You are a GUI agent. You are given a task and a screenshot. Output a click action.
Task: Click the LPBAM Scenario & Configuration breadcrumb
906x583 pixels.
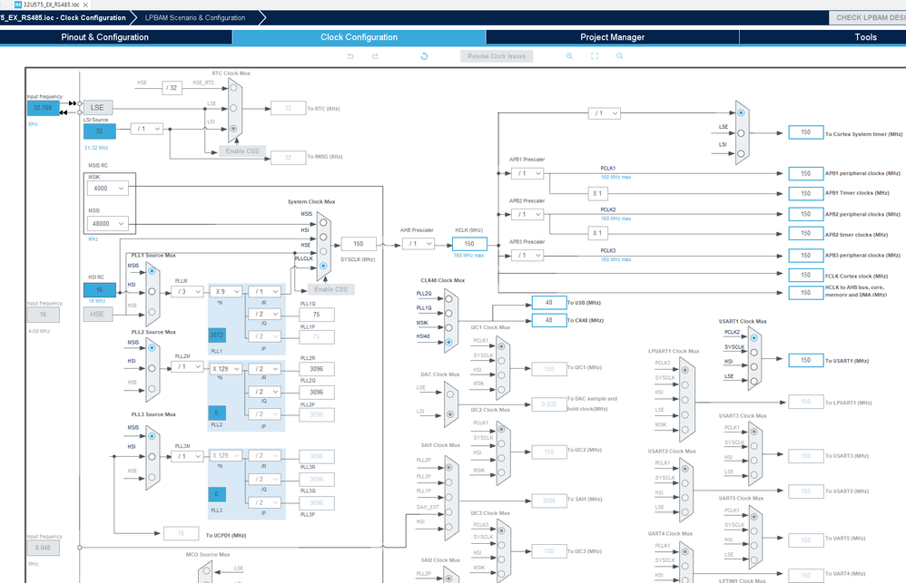click(x=195, y=18)
